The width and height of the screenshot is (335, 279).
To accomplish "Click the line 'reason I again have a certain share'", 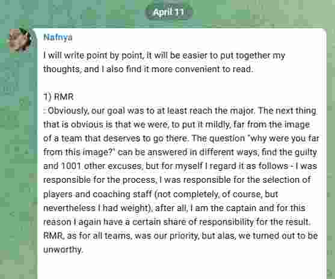I will [177, 222].
